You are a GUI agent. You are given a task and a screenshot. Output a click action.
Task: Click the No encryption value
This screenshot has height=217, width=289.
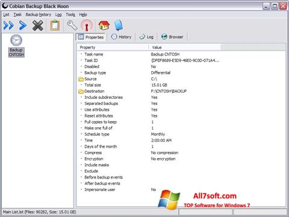point(163,159)
